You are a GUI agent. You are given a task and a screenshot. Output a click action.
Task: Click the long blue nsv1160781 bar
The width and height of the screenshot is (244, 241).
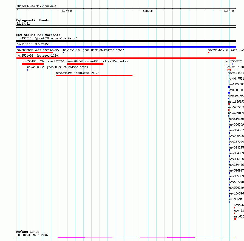126,47
